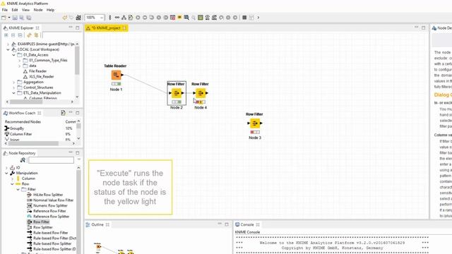Select the Numeric Row Splitter node
452x254 pixels.
coord(50,205)
